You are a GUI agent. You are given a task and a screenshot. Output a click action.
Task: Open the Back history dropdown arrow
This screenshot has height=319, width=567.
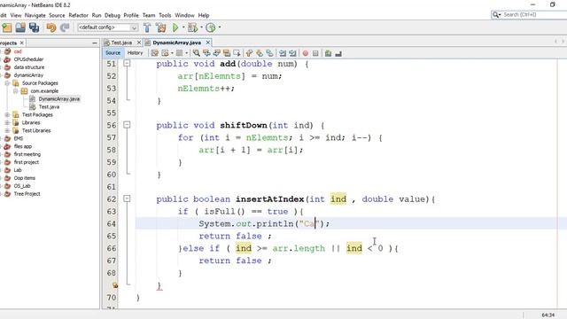172,53
